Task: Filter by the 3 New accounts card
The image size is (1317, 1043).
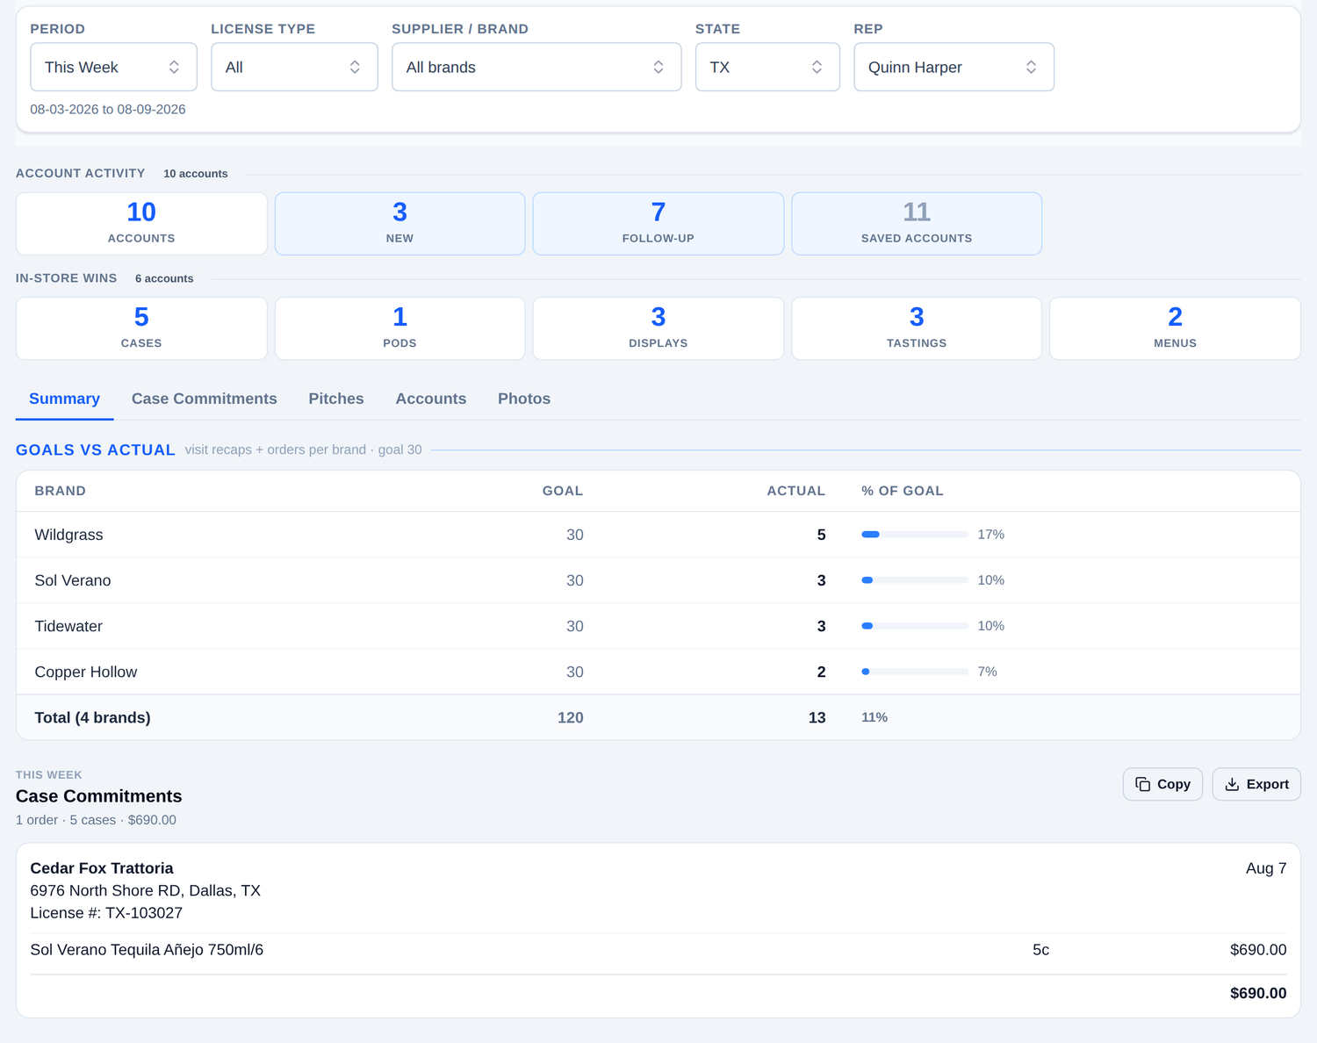Action: [399, 224]
